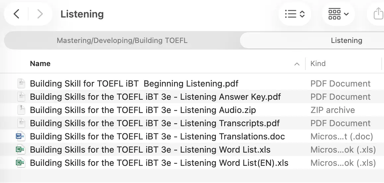
Task: Select Listening Translations.doc file name
Action: click(x=157, y=136)
